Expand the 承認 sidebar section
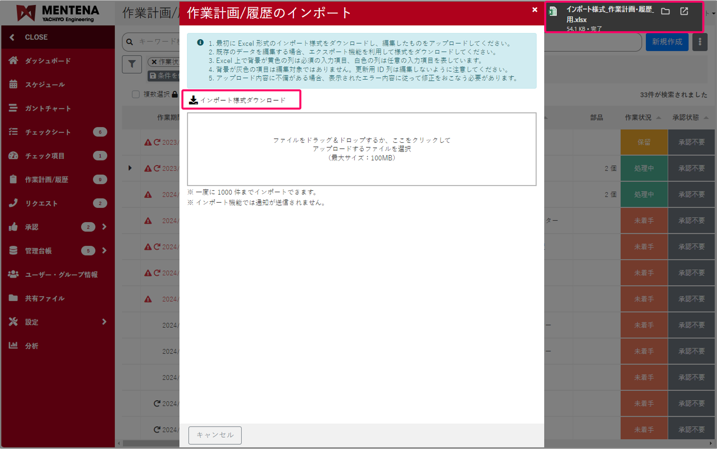This screenshot has width=717, height=449. click(x=104, y=227)
